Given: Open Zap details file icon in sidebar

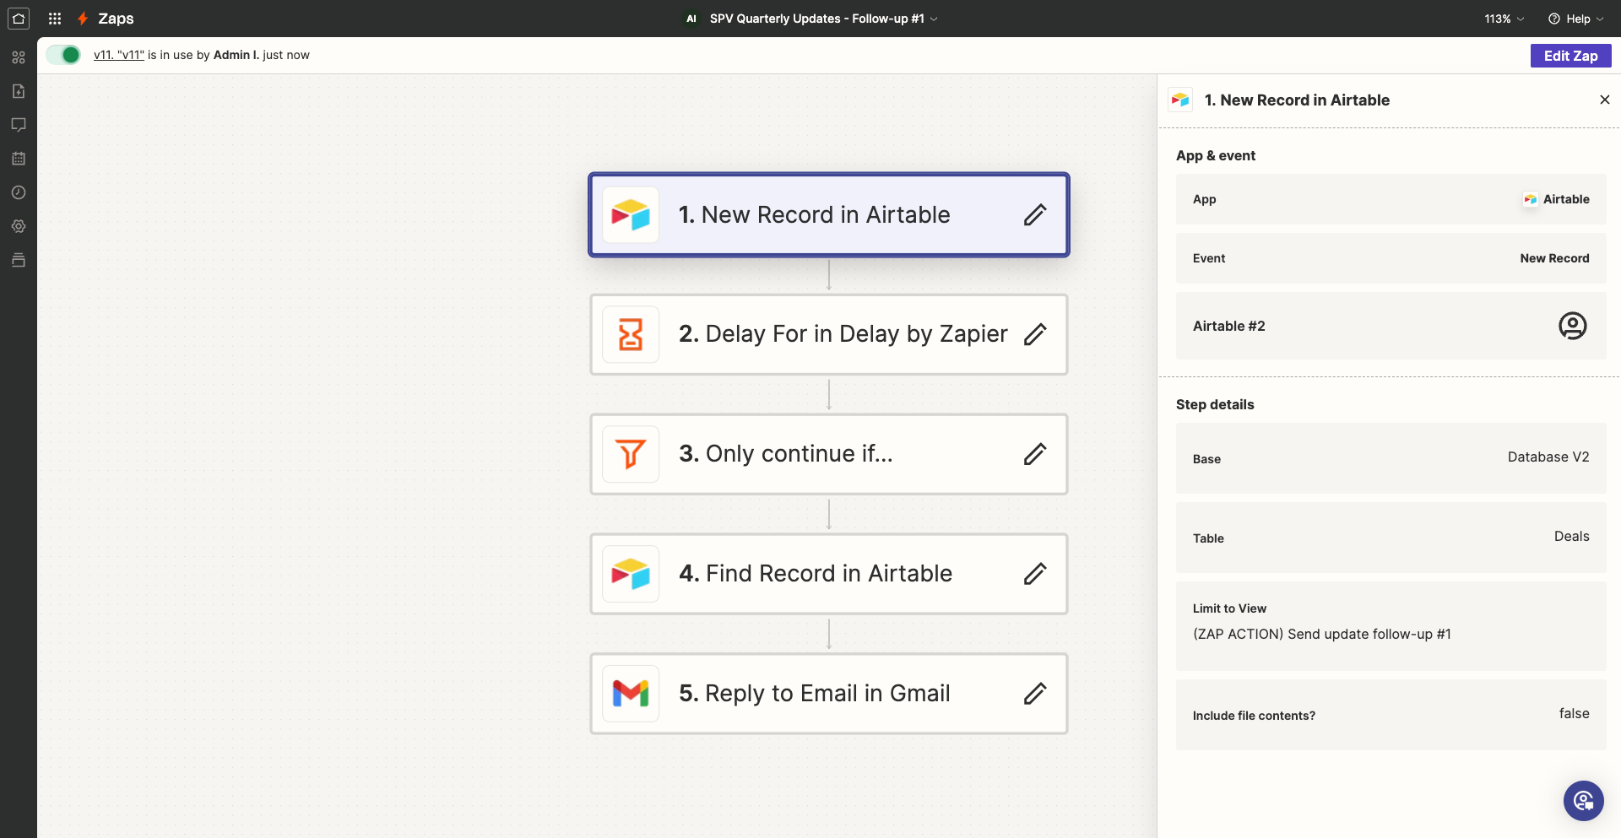Looking at the screenshot, I should tap(19, 91).
